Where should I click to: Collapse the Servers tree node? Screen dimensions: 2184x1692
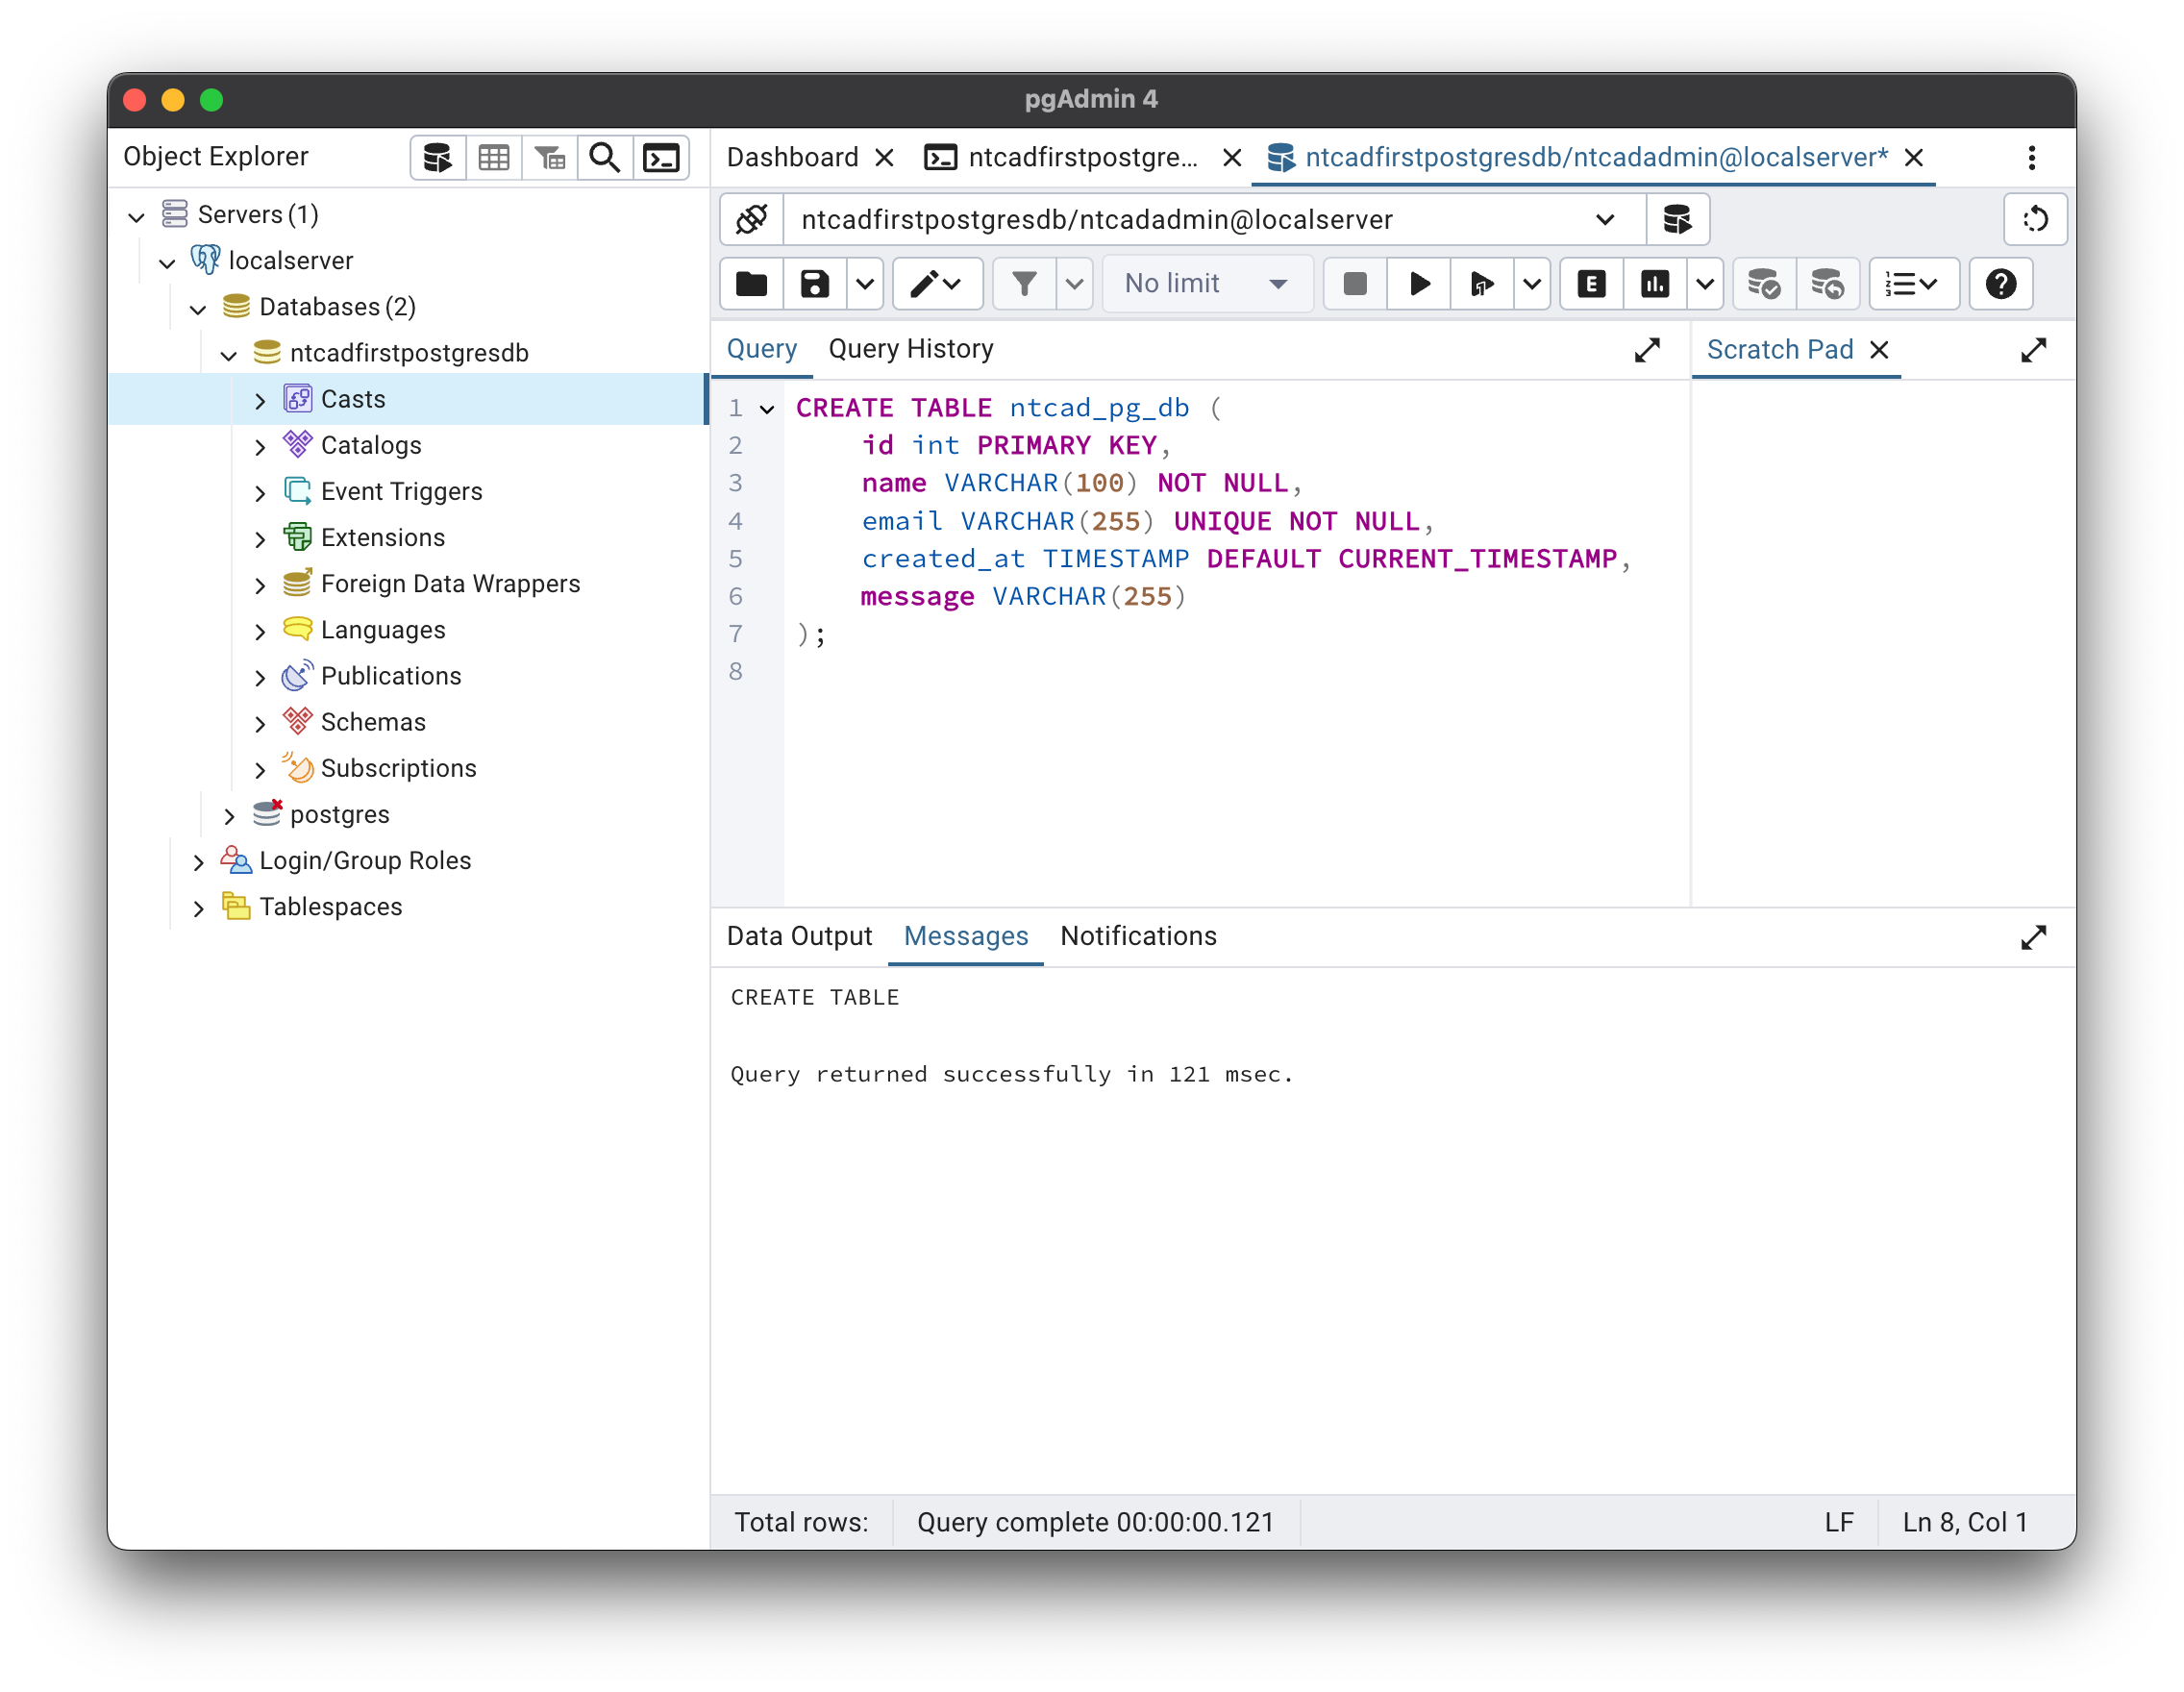click(x=137, y=216)
